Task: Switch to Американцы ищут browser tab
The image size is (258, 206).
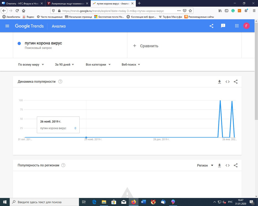Action: (68, 3)
